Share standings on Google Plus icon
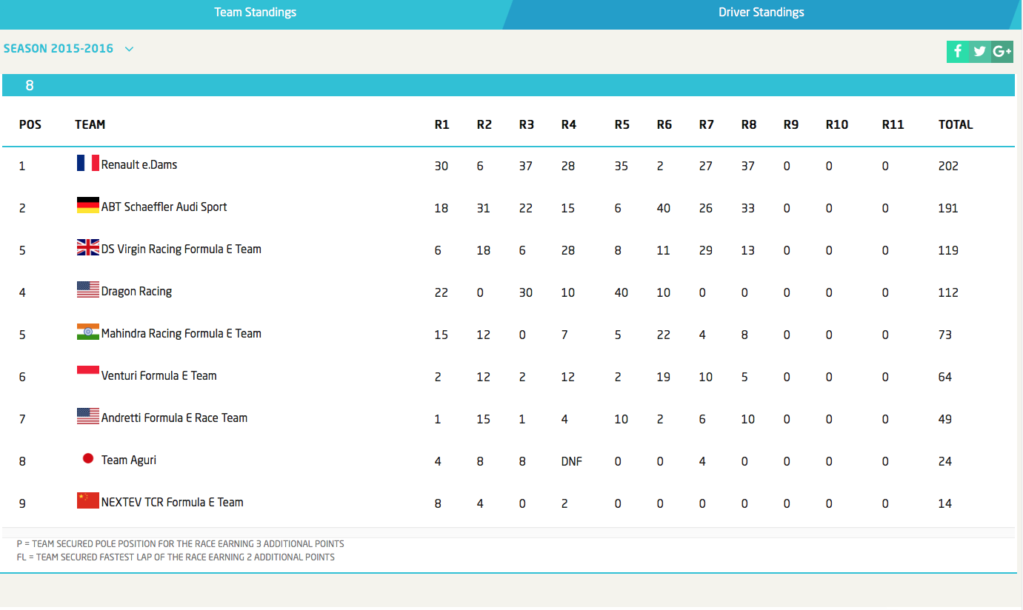Screen dimensions: 1023x610 [x=1002, y=51]
